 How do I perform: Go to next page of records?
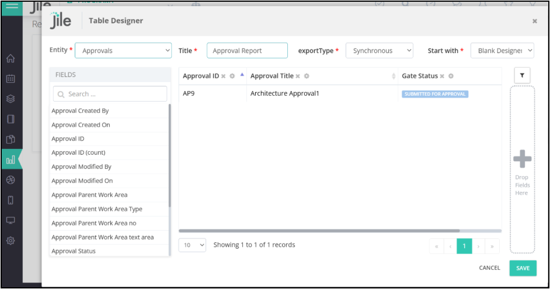click(478, 246)
